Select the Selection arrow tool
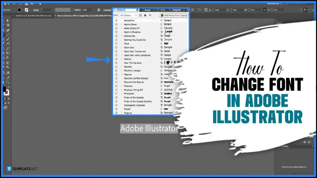The height and width of the screenshot is (178, 317). [x=8, y=20]
